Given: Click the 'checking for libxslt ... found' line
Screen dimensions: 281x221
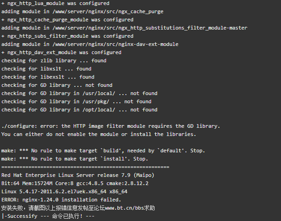Looking at the screenshot, I should (x=46, y=69).
